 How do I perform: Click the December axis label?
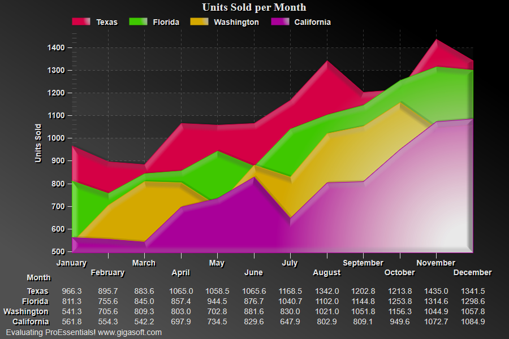[x=473, y=273]
